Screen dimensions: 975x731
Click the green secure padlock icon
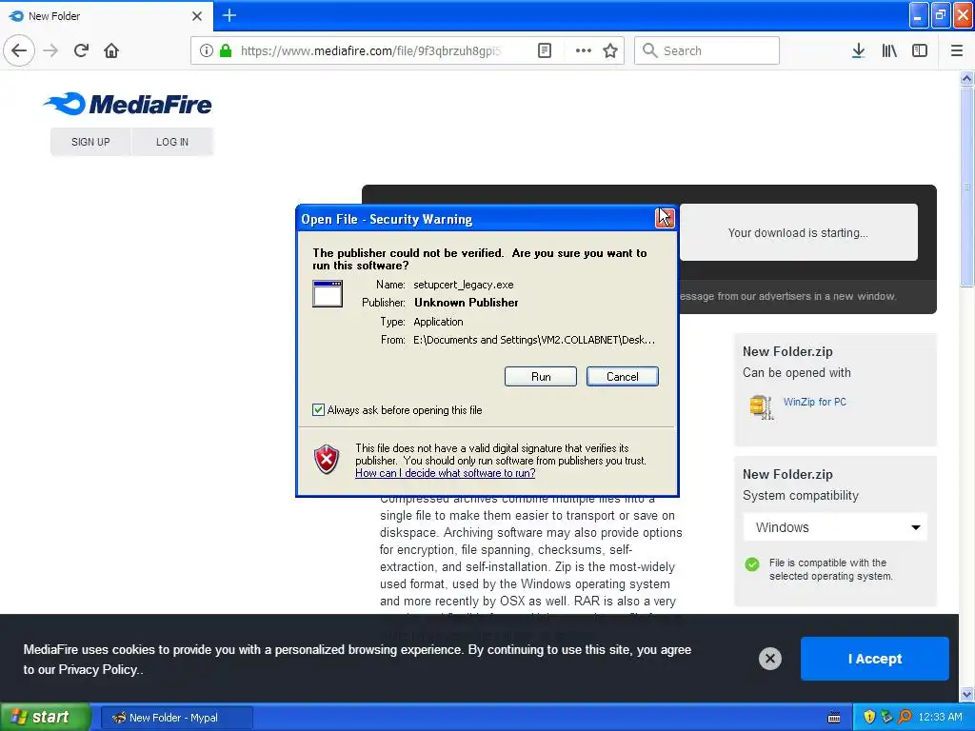226,50
